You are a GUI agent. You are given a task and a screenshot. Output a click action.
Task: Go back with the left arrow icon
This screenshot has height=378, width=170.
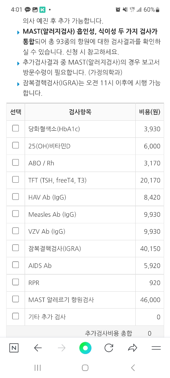[x=38, y=348]
